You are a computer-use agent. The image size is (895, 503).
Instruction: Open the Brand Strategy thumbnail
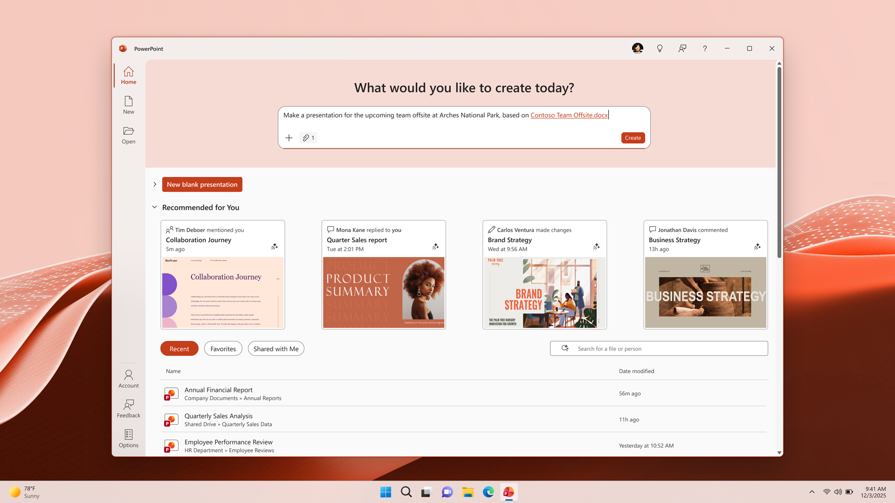(x=544, y=292)
